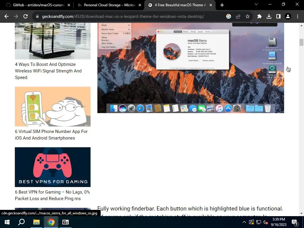Click Chrome icon in taskbar

(x=51, y=222)
